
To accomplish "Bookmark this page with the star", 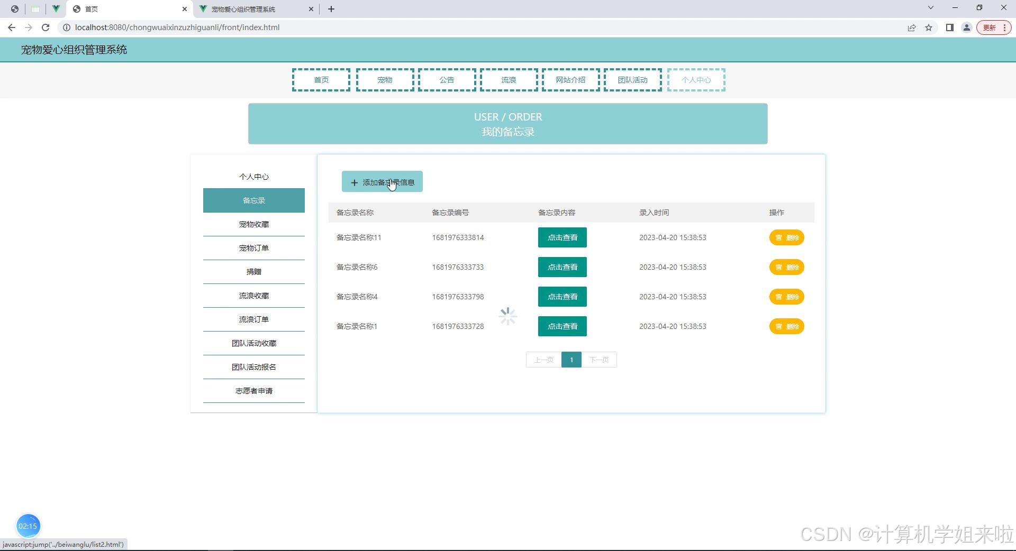I will 929,27.
